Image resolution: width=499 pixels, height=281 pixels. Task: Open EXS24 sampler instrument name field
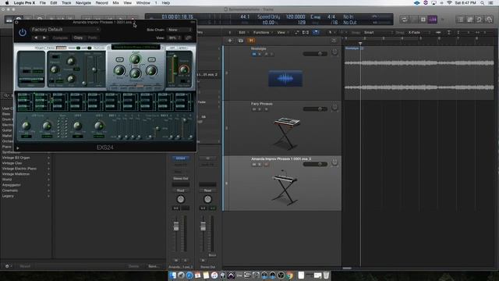[136, 47]
